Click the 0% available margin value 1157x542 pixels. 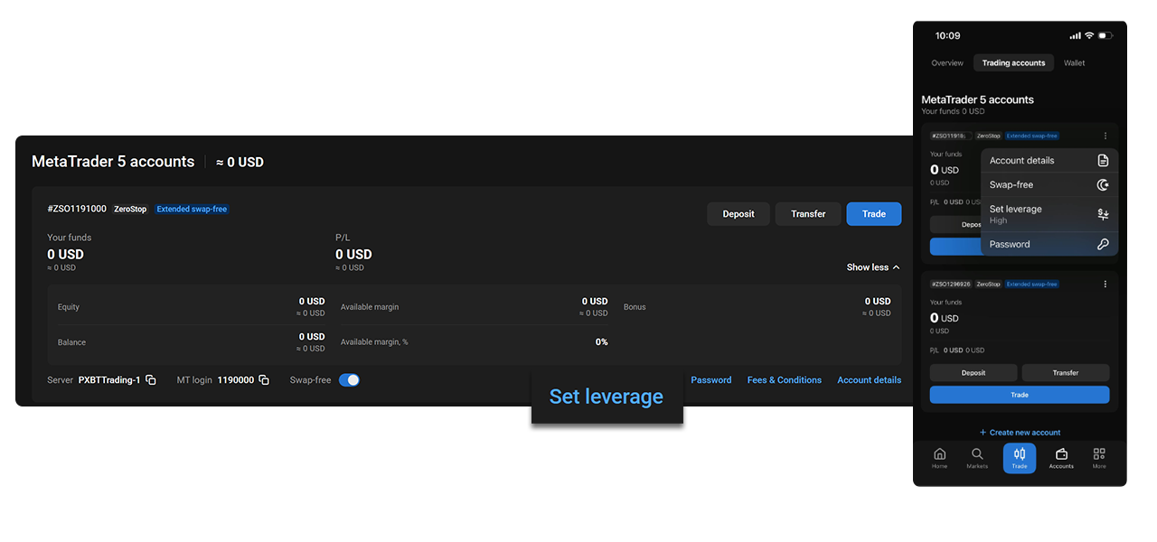601,342
